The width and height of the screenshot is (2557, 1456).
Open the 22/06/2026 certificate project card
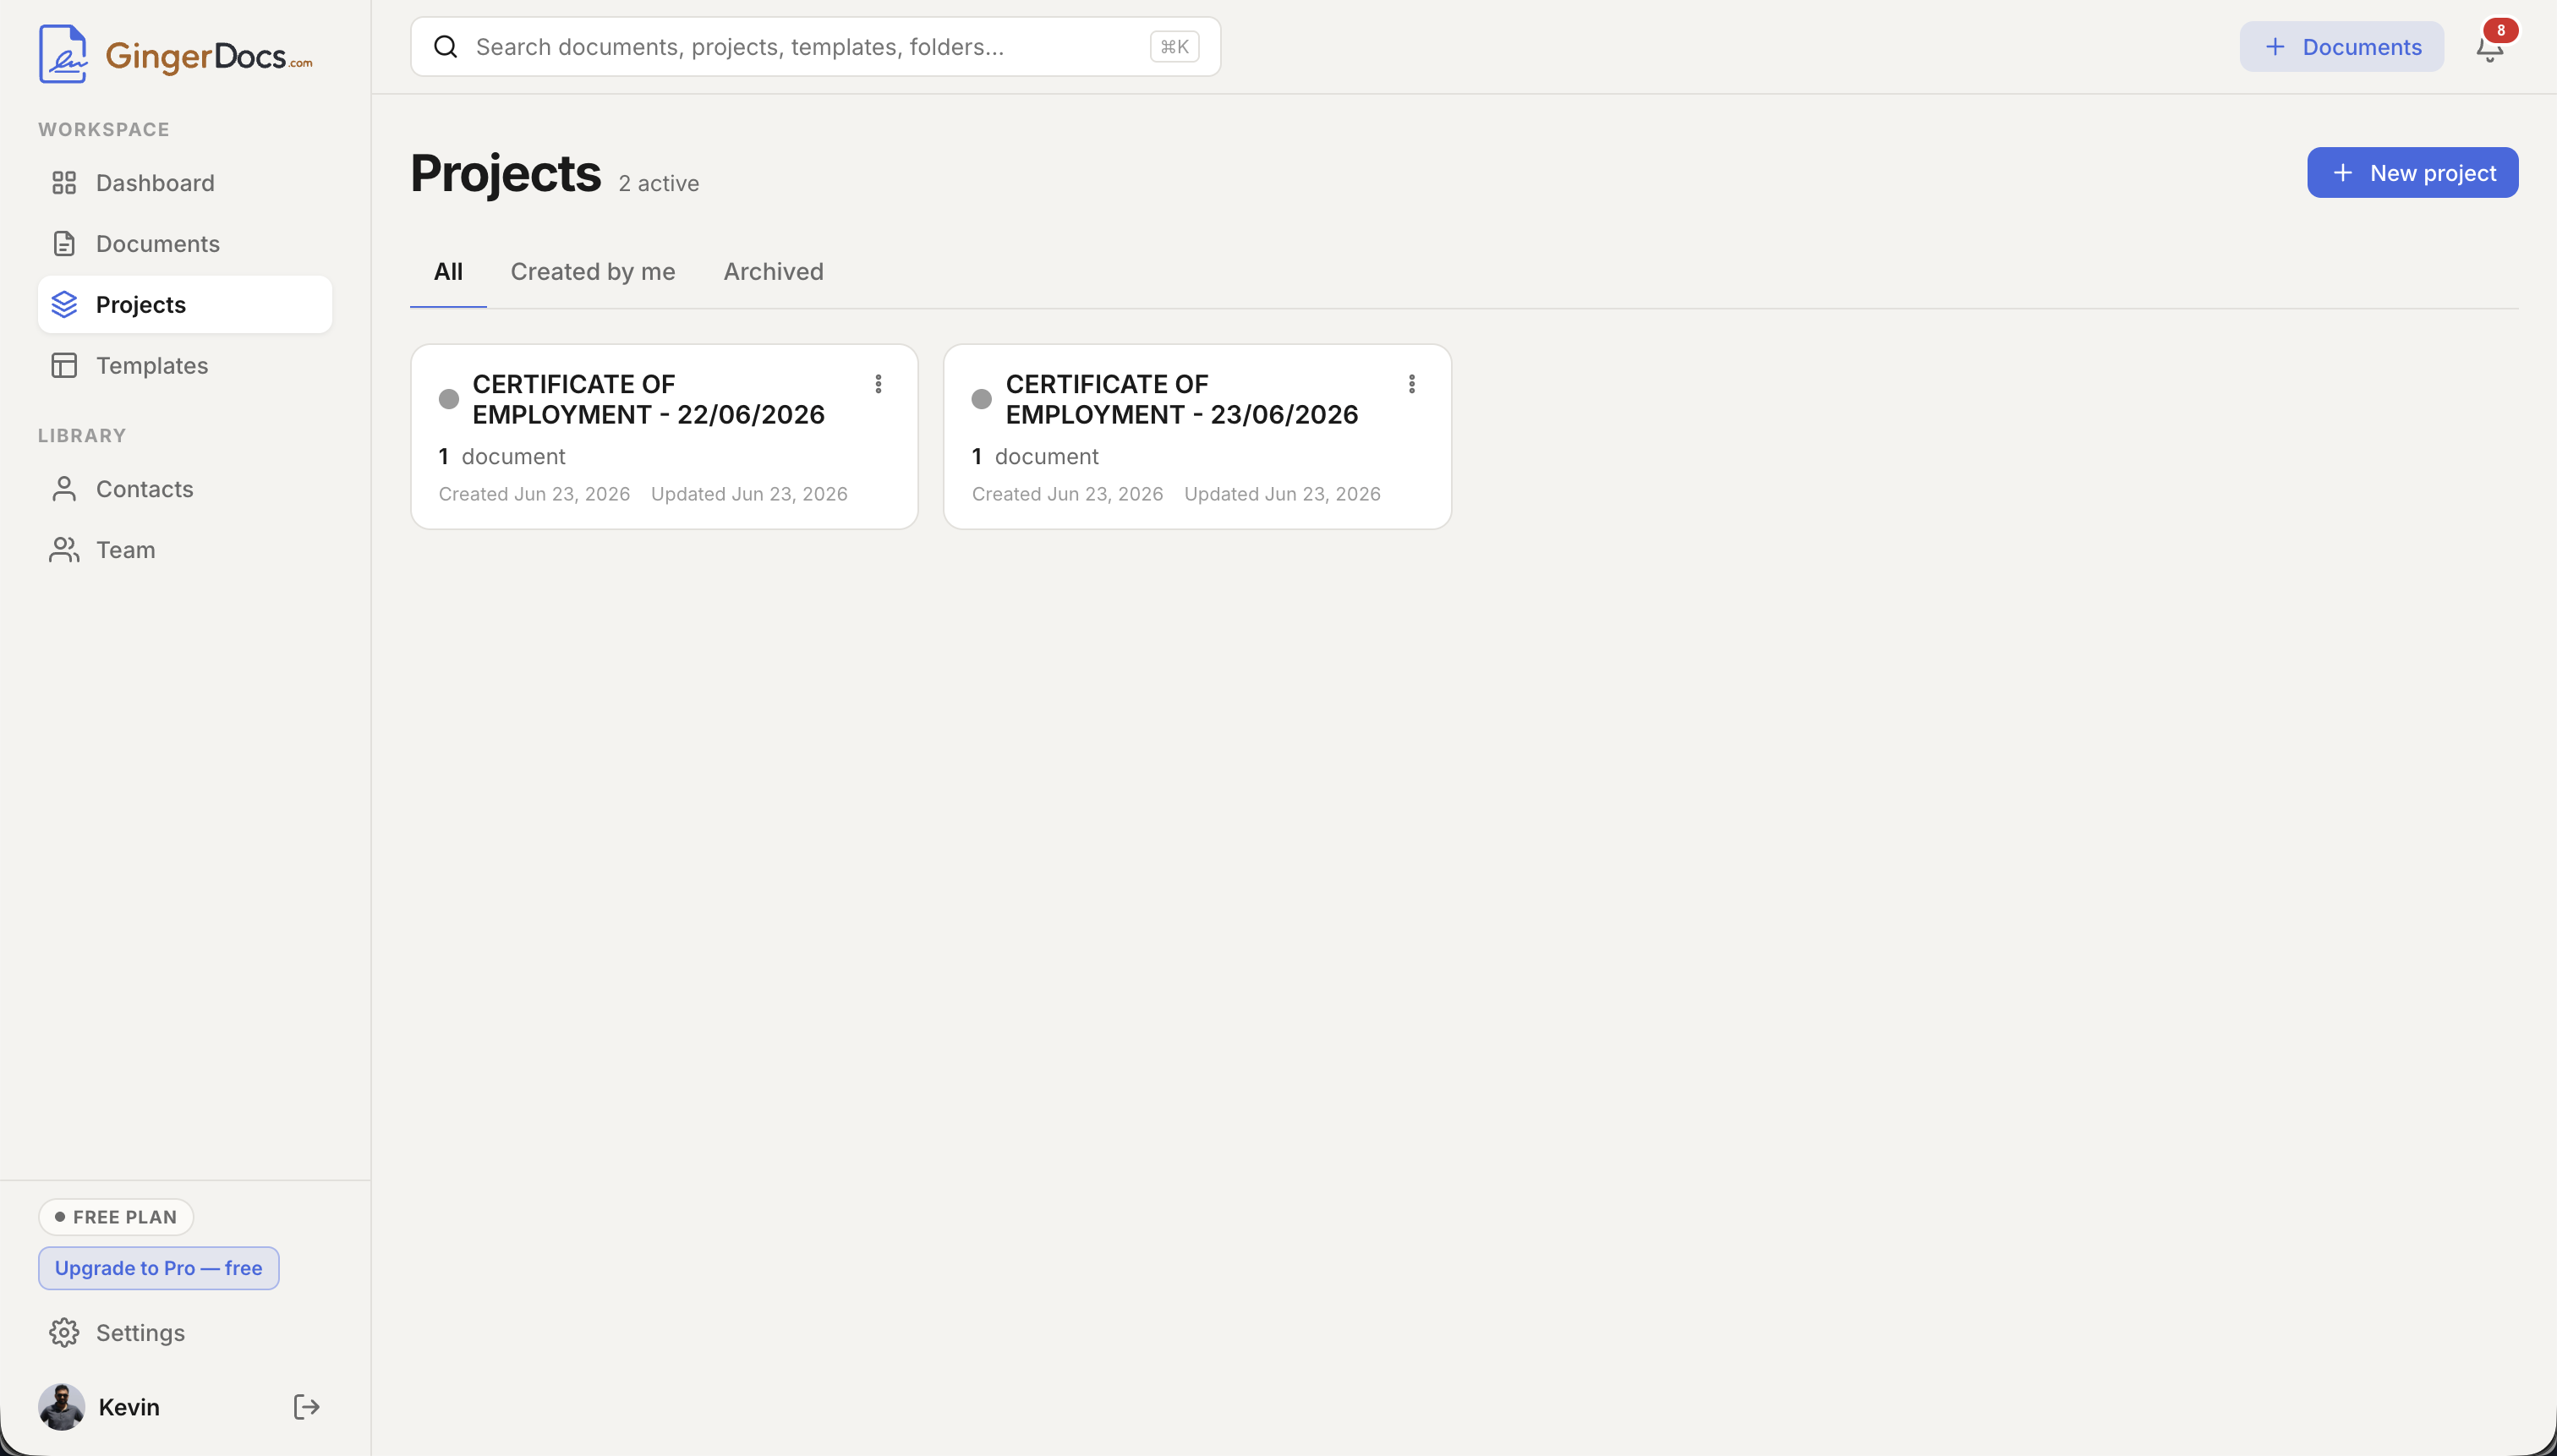pyautogui.click(x=664, y=437)
